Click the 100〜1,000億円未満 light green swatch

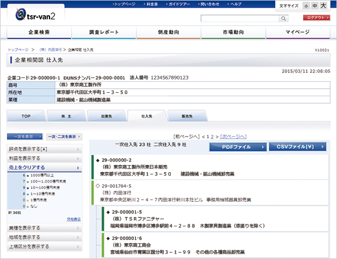pos(28,182)
